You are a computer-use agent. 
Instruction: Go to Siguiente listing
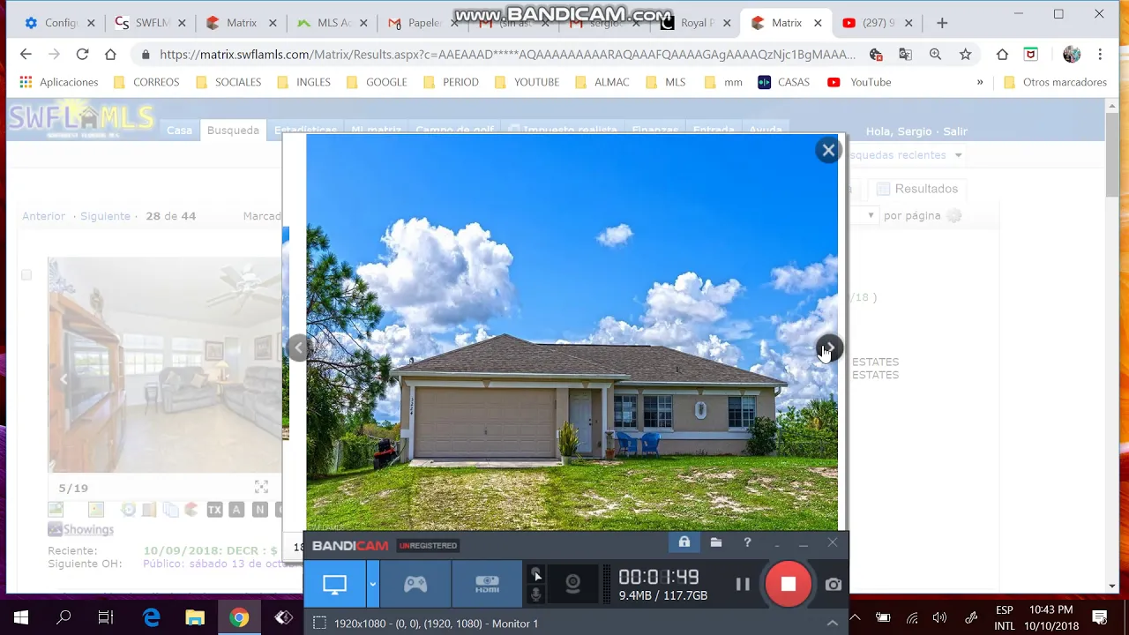(x=105, y=216)
